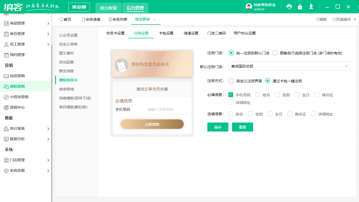The width and height of the screenshot is (359, 202).
Task: Click the 立即领取 button in preview
Action: point(152,124)
